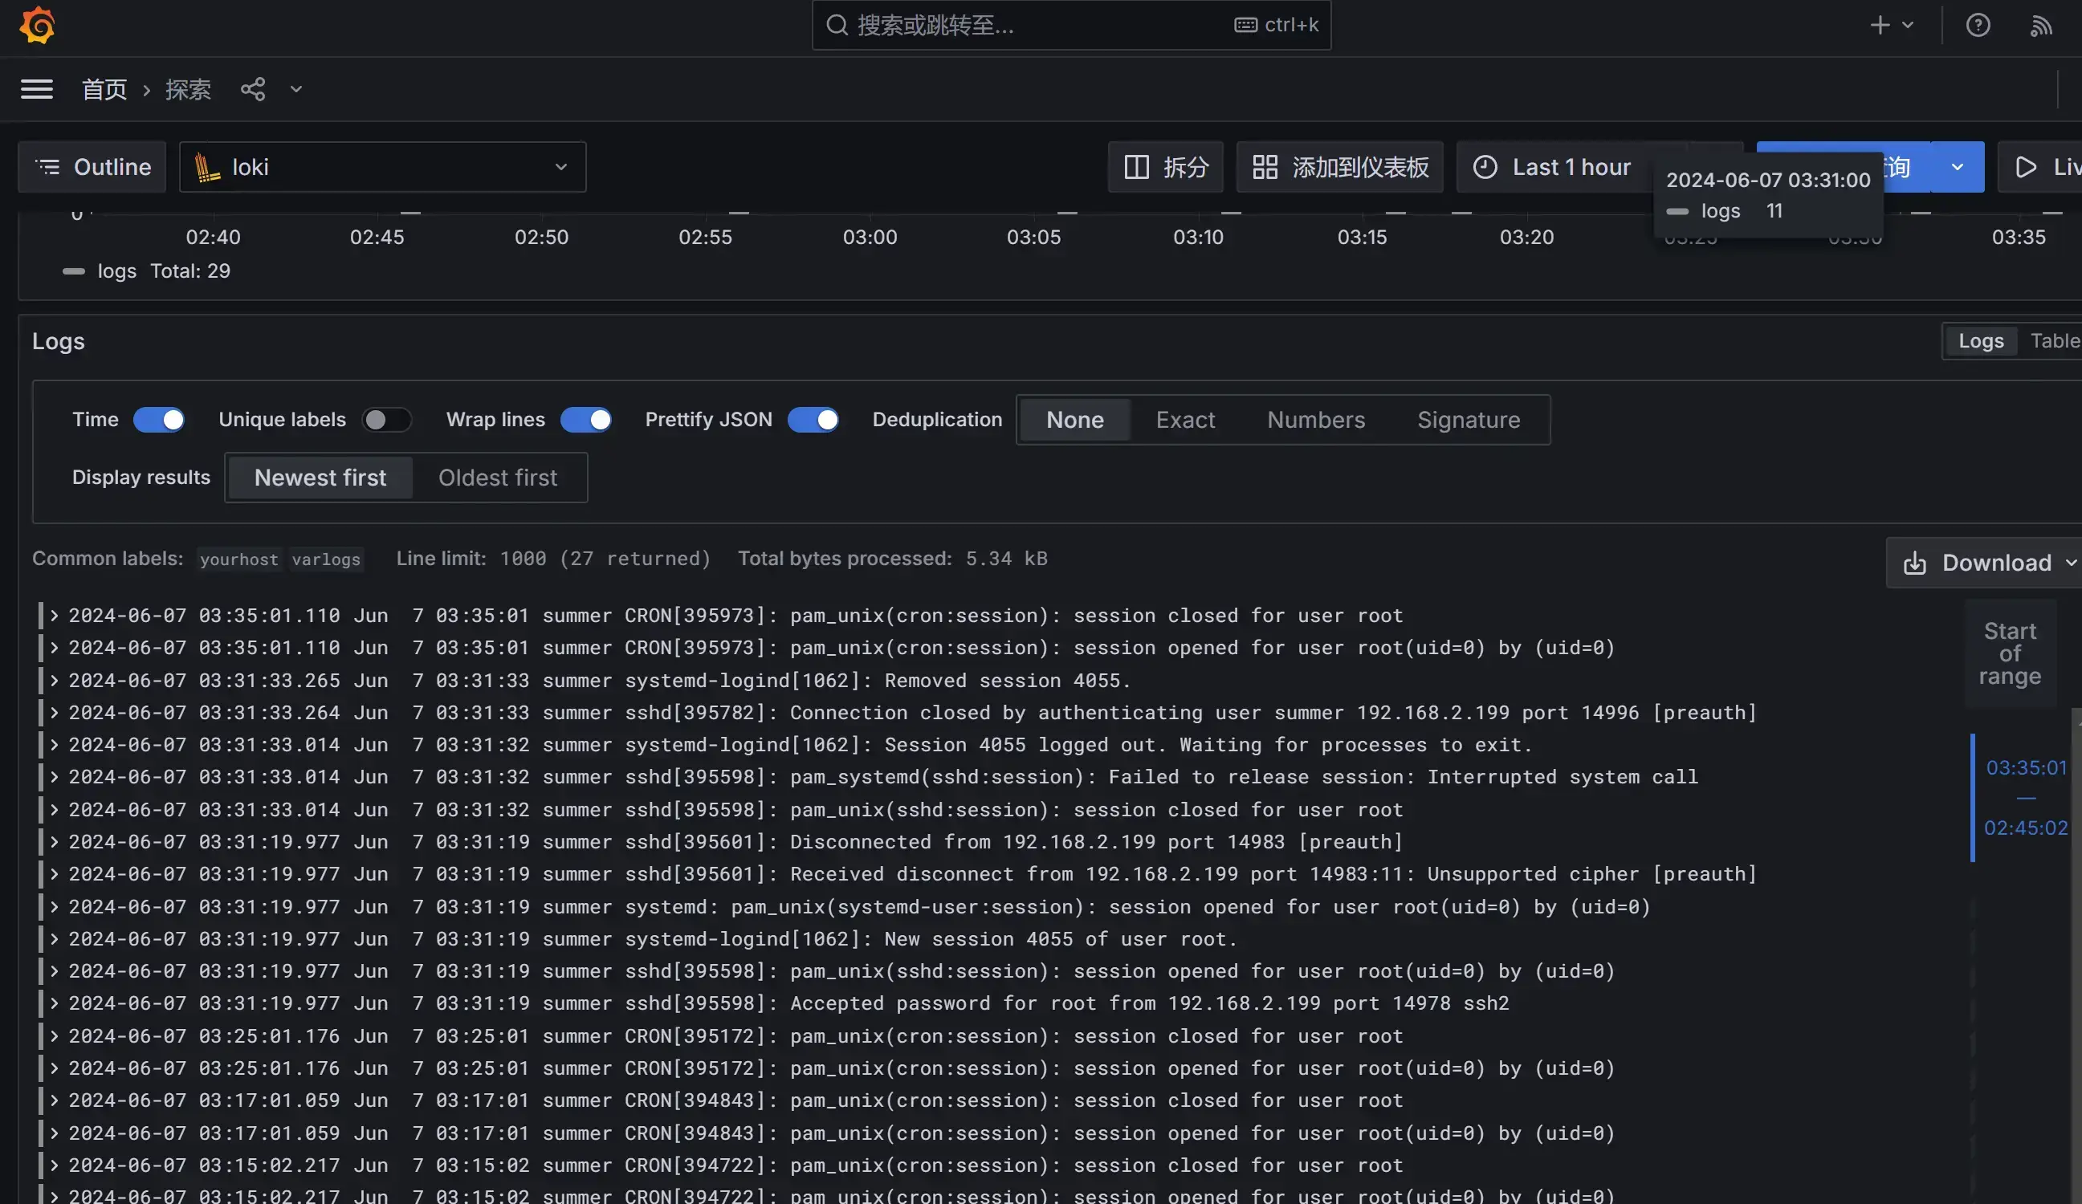The height and width of the screenshot is (1204, 2082).
Task: Select None deduplication option
Action: point(1075,420)
